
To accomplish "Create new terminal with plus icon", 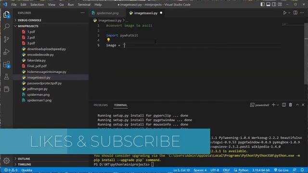I will [273, 105].
